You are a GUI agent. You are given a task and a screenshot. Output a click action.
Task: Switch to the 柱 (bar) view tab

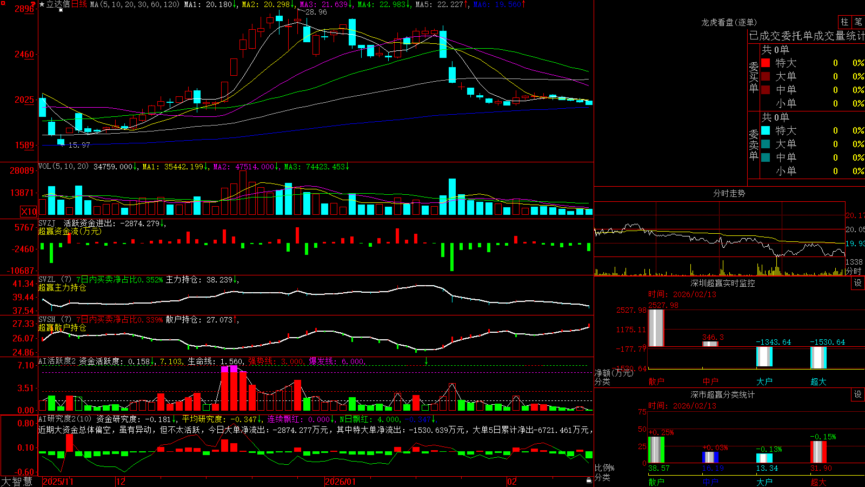(x=844, y=22)
